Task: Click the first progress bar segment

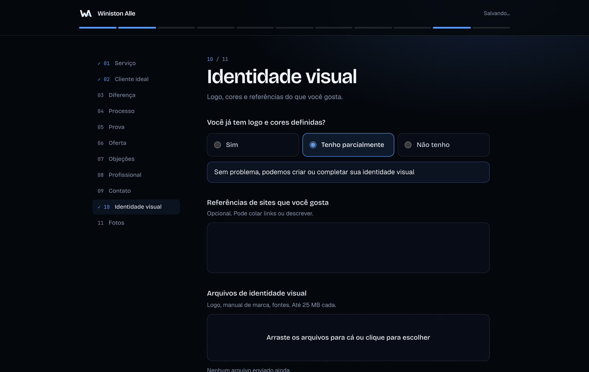Action: point(98,28)
